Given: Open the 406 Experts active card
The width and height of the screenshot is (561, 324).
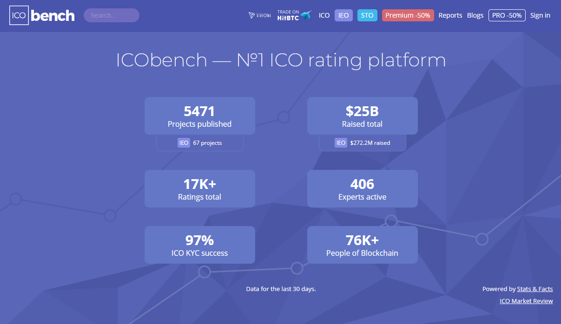Looking at the screenshot, I should (x=362, y=188).
